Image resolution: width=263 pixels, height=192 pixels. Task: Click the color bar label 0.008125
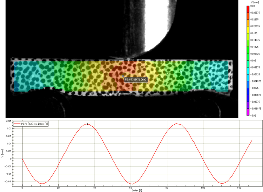[x=255, y=54]
